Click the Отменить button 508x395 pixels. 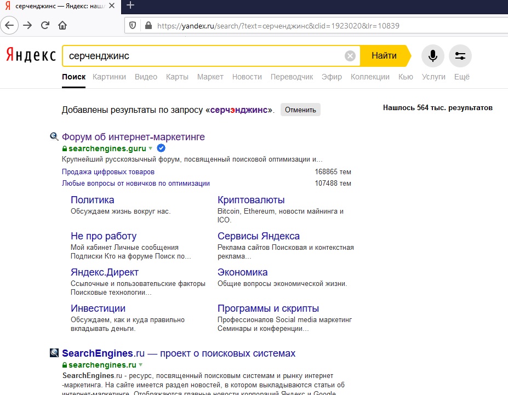pyautogui.click(x=300, y=110)
